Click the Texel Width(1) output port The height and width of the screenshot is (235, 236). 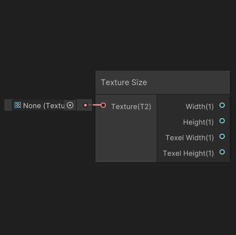click(x=222, y=136)
